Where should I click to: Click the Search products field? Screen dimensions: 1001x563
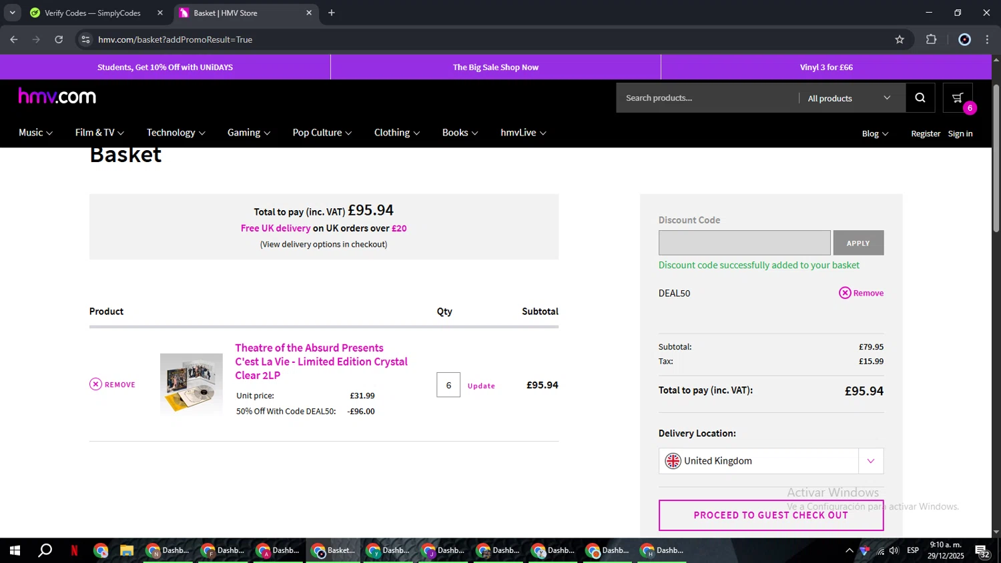[707, 98]
